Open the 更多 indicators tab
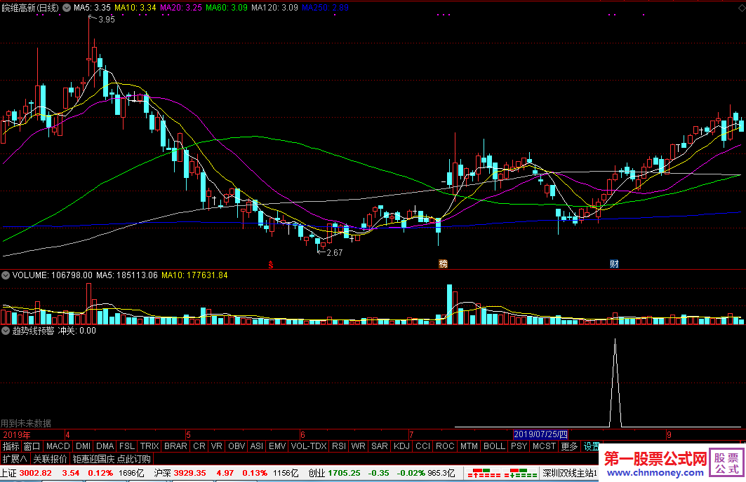 point(569,446)
